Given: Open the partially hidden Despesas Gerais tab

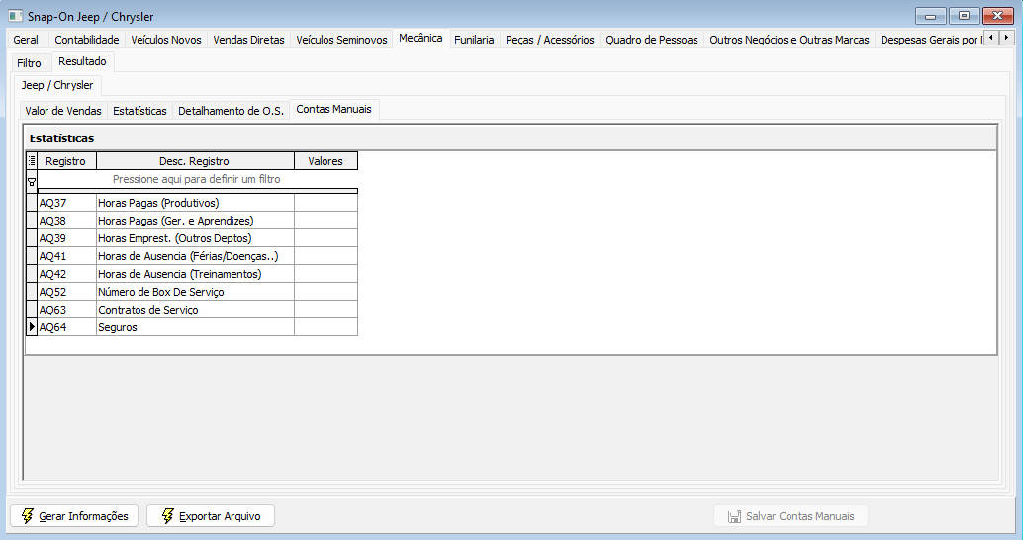Looking at the screenshot, I should [x=930, y=40].
